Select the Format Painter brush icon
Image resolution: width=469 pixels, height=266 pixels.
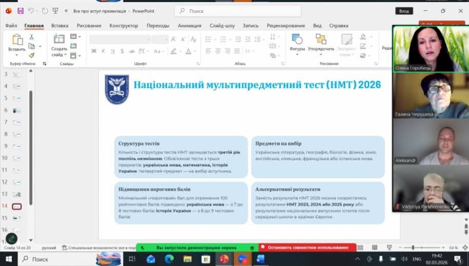(31, 55)
